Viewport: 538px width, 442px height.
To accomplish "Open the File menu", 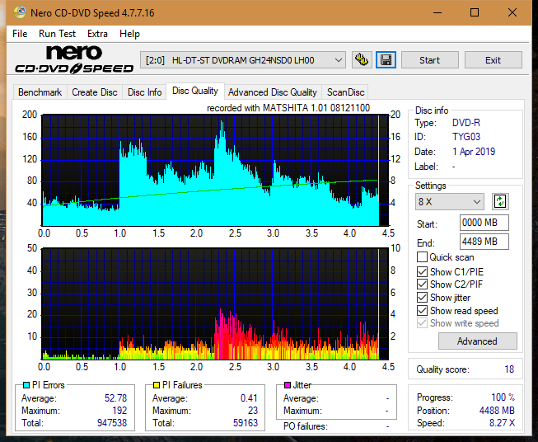I will pyautogui.click(x=20, y=34).
